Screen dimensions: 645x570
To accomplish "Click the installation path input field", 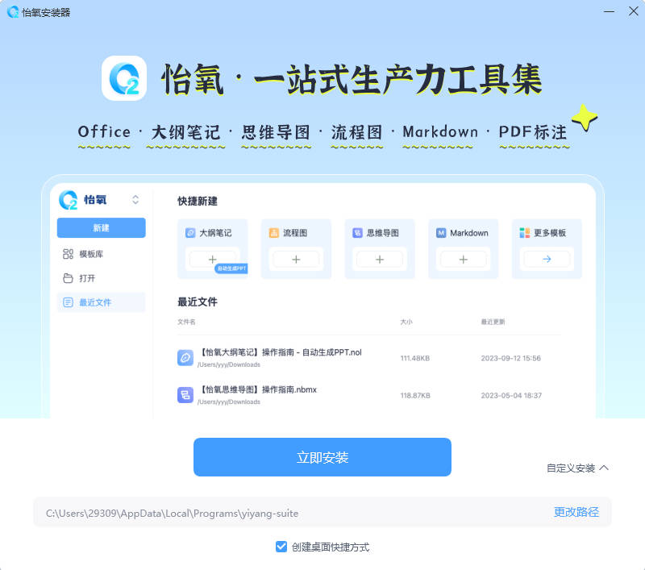I will 322,513.
